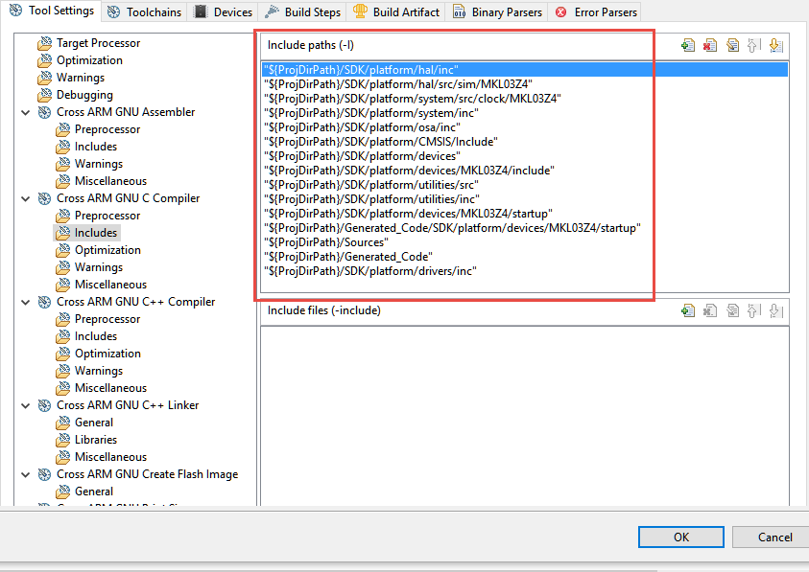Select the Generated_Code/SDK startup path
Screen dimensions: 809x572
(525, 228)
